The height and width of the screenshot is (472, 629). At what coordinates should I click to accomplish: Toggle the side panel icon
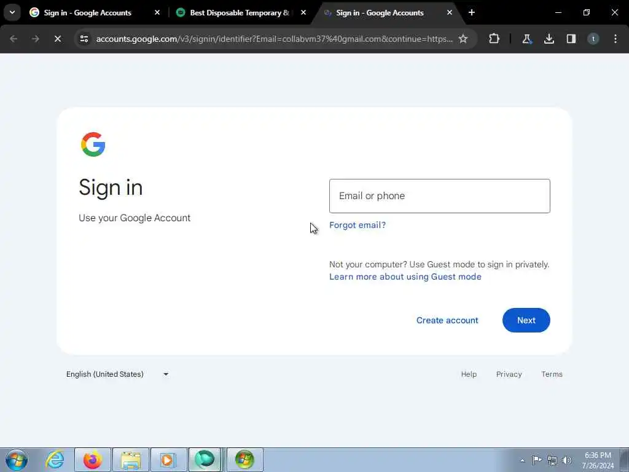[571, 39]
